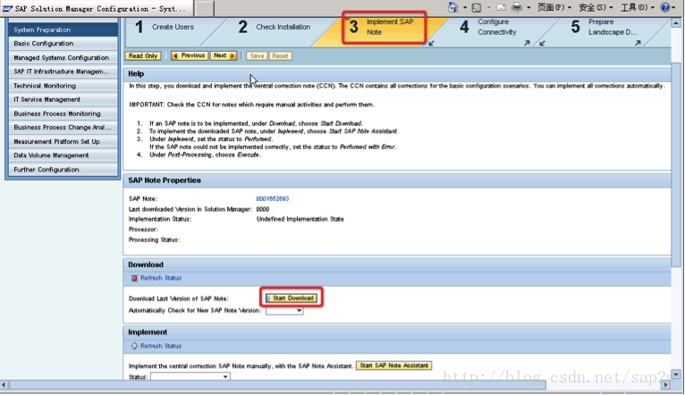Open Business Process Change Analyzer sidebar item
This screenshot has width=685, height=395.
click(63, 128)
